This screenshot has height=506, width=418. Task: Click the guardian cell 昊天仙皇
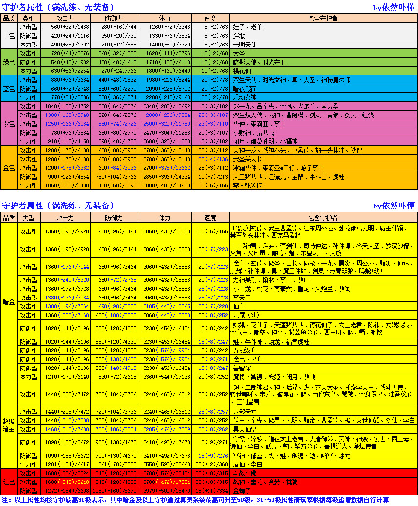(323, 429)
